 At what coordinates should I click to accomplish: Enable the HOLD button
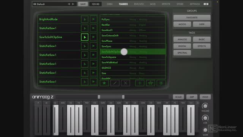[x=205, y=97]
